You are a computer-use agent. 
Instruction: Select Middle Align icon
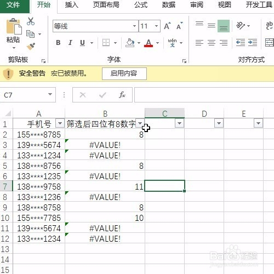pos(212,26)
